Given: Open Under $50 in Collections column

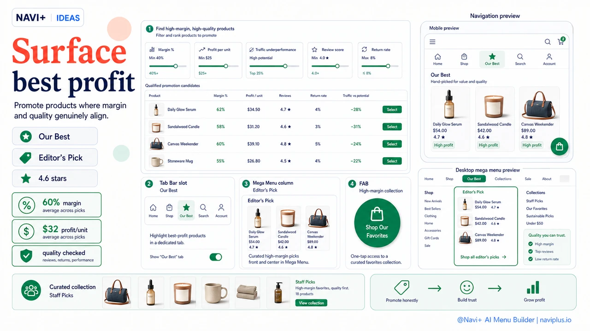Looking at the screenshot, I should (534, 223).
